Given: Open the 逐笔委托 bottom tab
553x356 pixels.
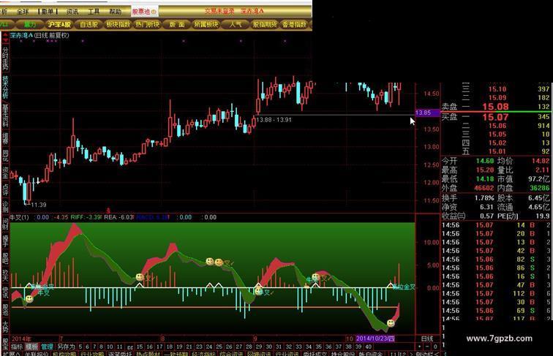Looking at the screenshot, I should [119, 354].
